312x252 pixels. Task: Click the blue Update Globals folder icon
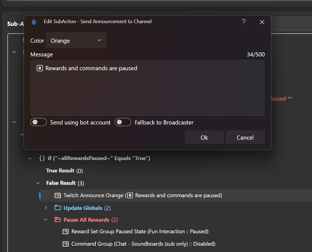click(x=58, y=208)
